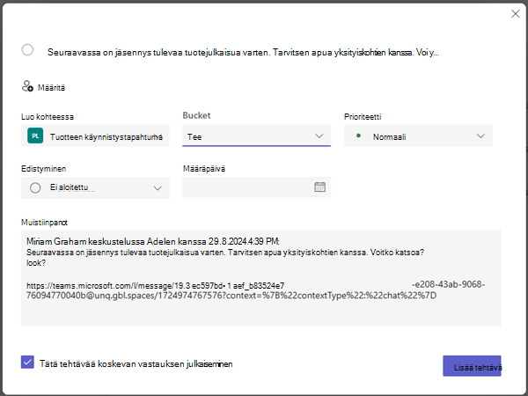Click the Prioriteetti label
This screenshot has width=528, height=396.
tap(363, 117)
